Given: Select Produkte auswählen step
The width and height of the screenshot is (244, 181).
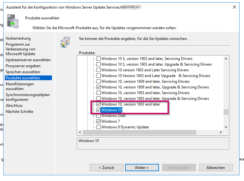Looking at the screenshot, I should (28, 78).
